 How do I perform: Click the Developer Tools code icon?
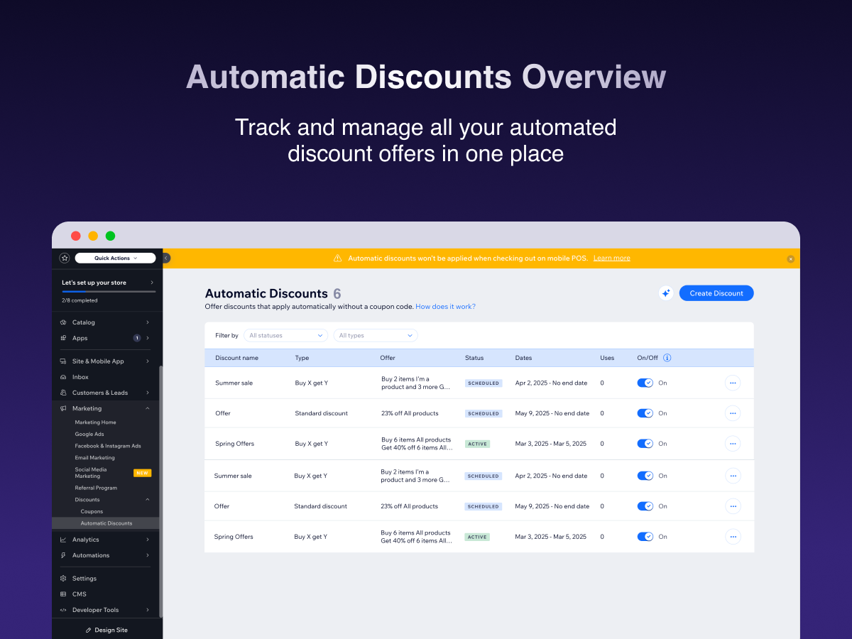[x=64, y=610]
